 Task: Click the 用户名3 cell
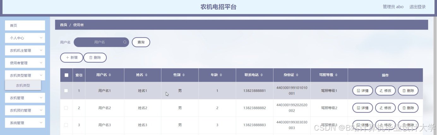[105, 125]
